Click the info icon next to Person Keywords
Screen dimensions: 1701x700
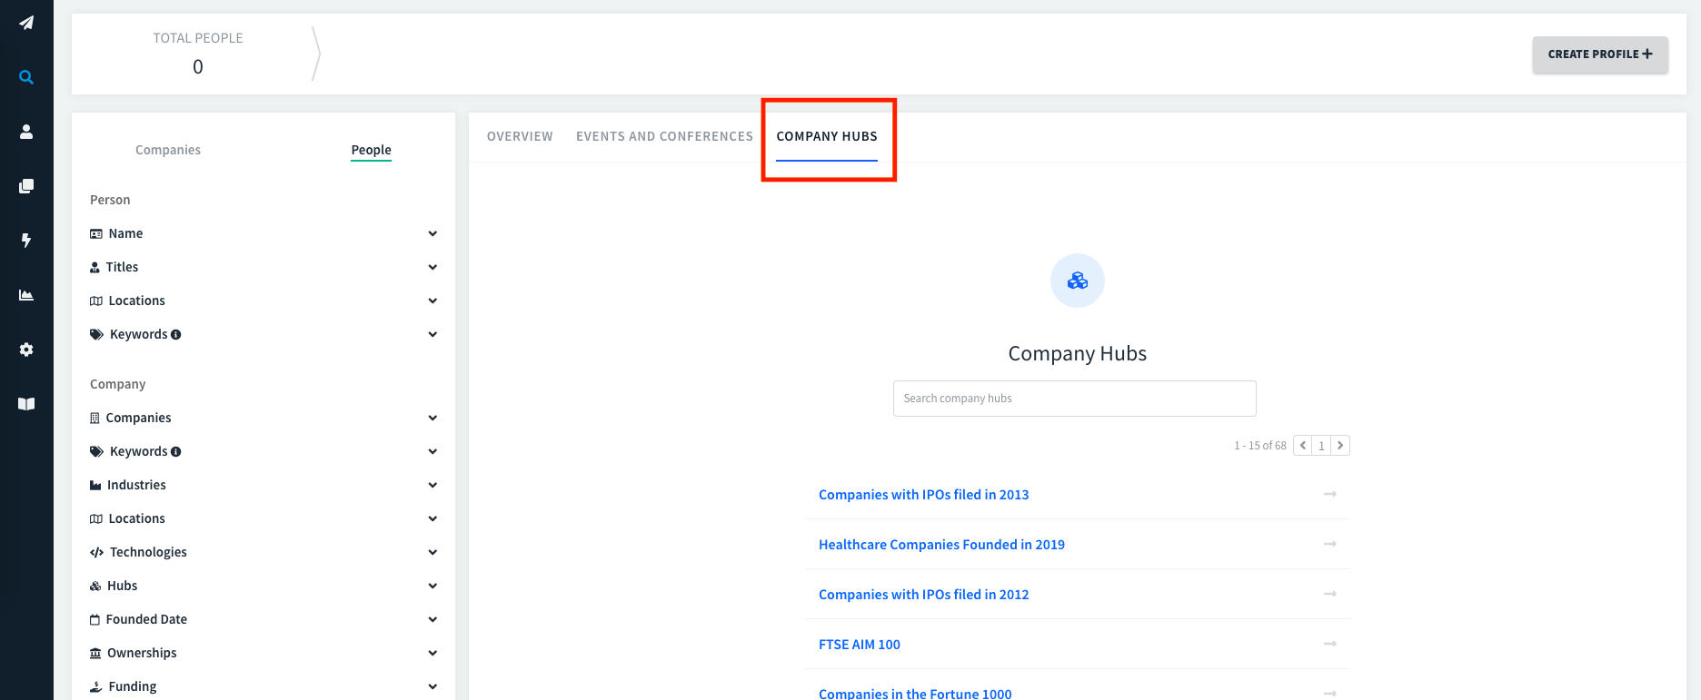pos(176,334)
